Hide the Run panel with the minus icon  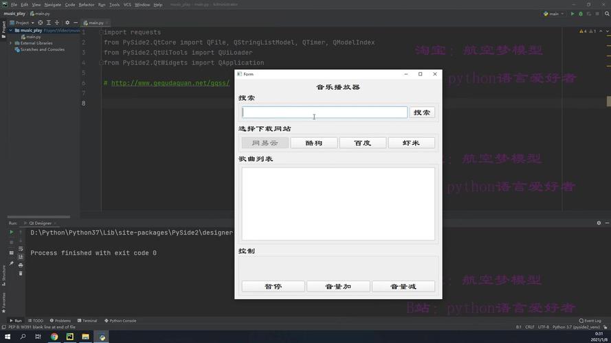(x=607, y=223)
